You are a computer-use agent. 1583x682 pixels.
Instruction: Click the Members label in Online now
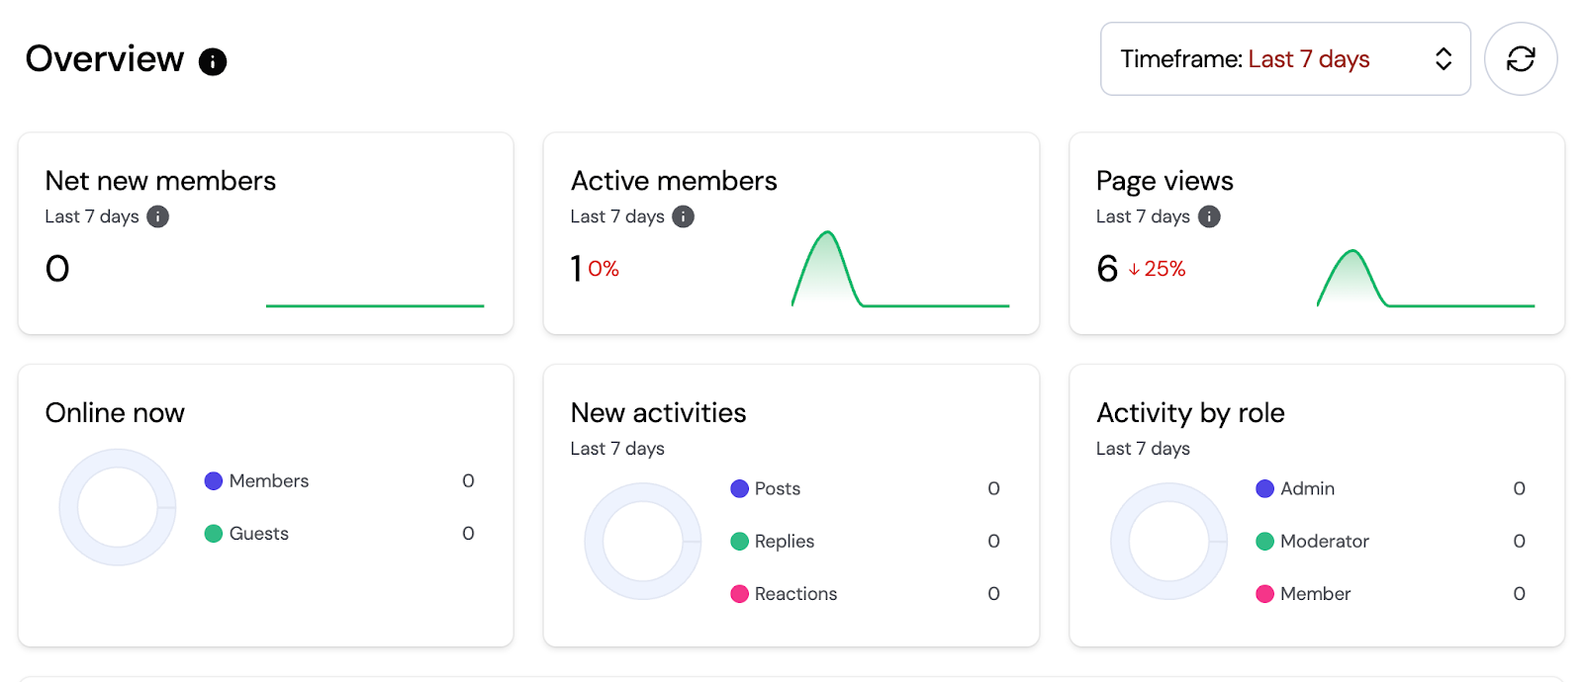(x=269, y=481)
